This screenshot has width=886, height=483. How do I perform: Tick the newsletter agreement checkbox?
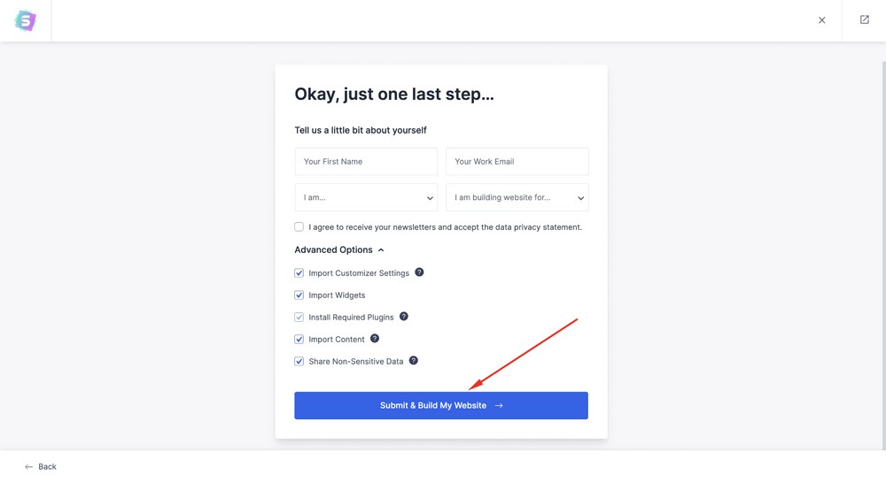(x=299, y=226)
